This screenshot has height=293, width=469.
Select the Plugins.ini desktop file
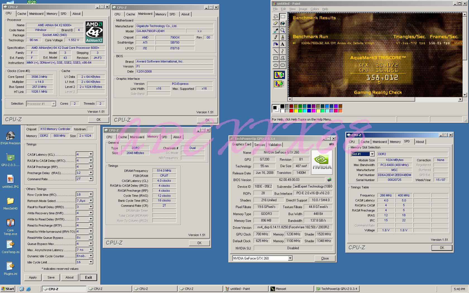[10, 269]
